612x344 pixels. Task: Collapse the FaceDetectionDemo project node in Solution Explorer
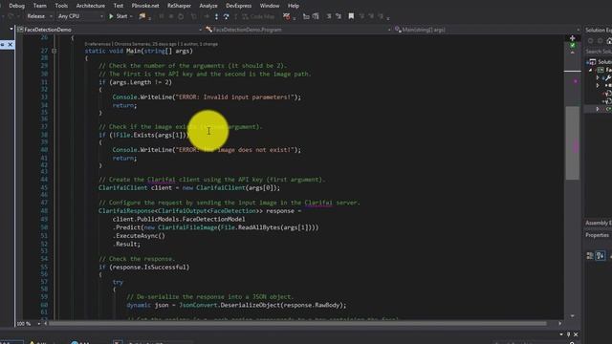click(x=591, y=70)
